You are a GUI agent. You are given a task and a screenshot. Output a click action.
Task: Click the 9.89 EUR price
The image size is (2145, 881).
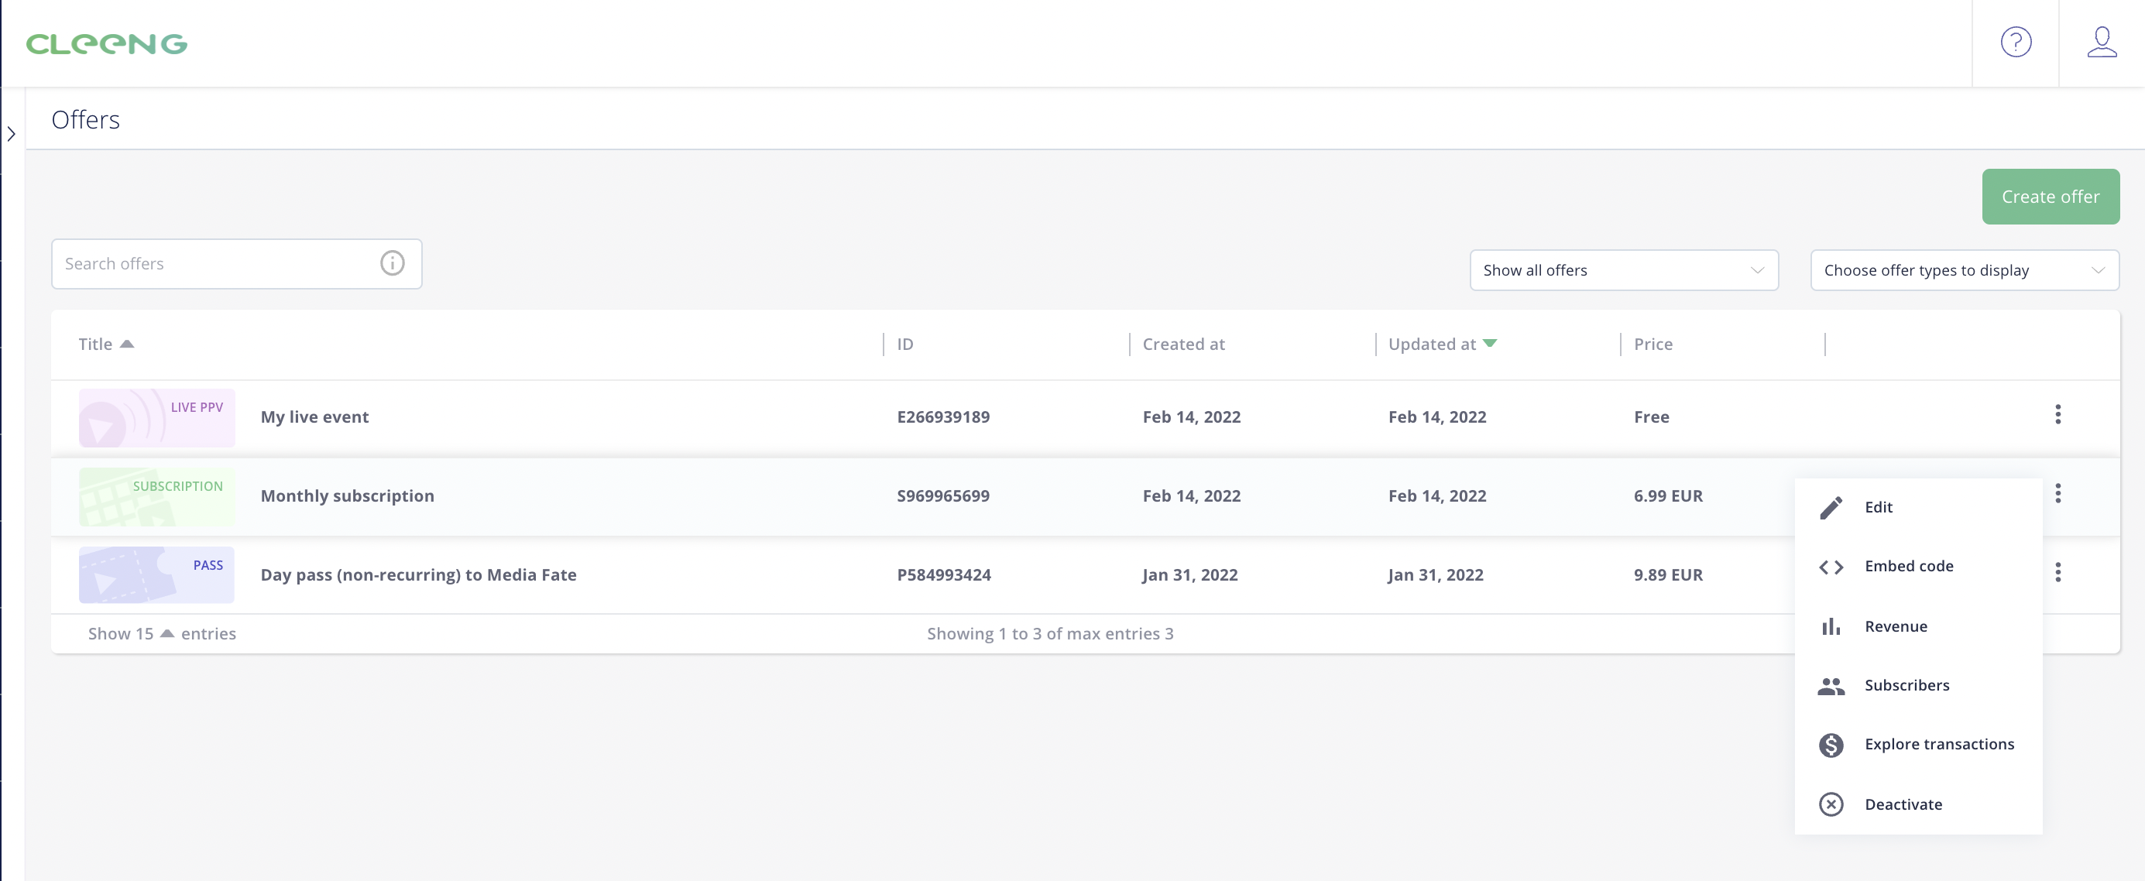coord(1668,574)
